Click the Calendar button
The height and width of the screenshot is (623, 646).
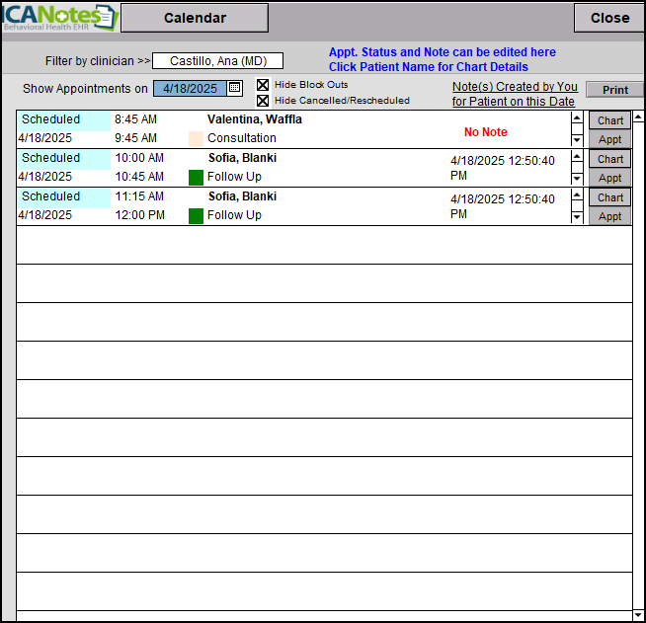[195, 18]
